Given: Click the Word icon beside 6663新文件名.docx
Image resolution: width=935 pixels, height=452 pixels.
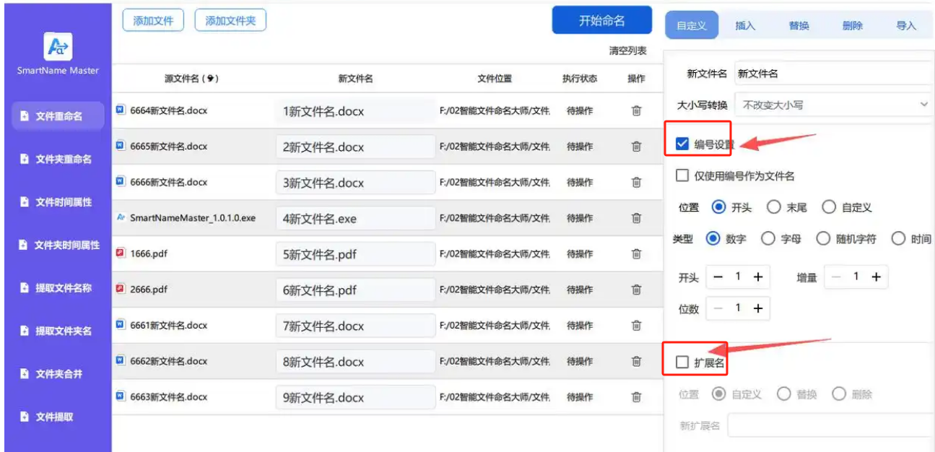Looking at the screenshot, I should (x=121, y=396).
